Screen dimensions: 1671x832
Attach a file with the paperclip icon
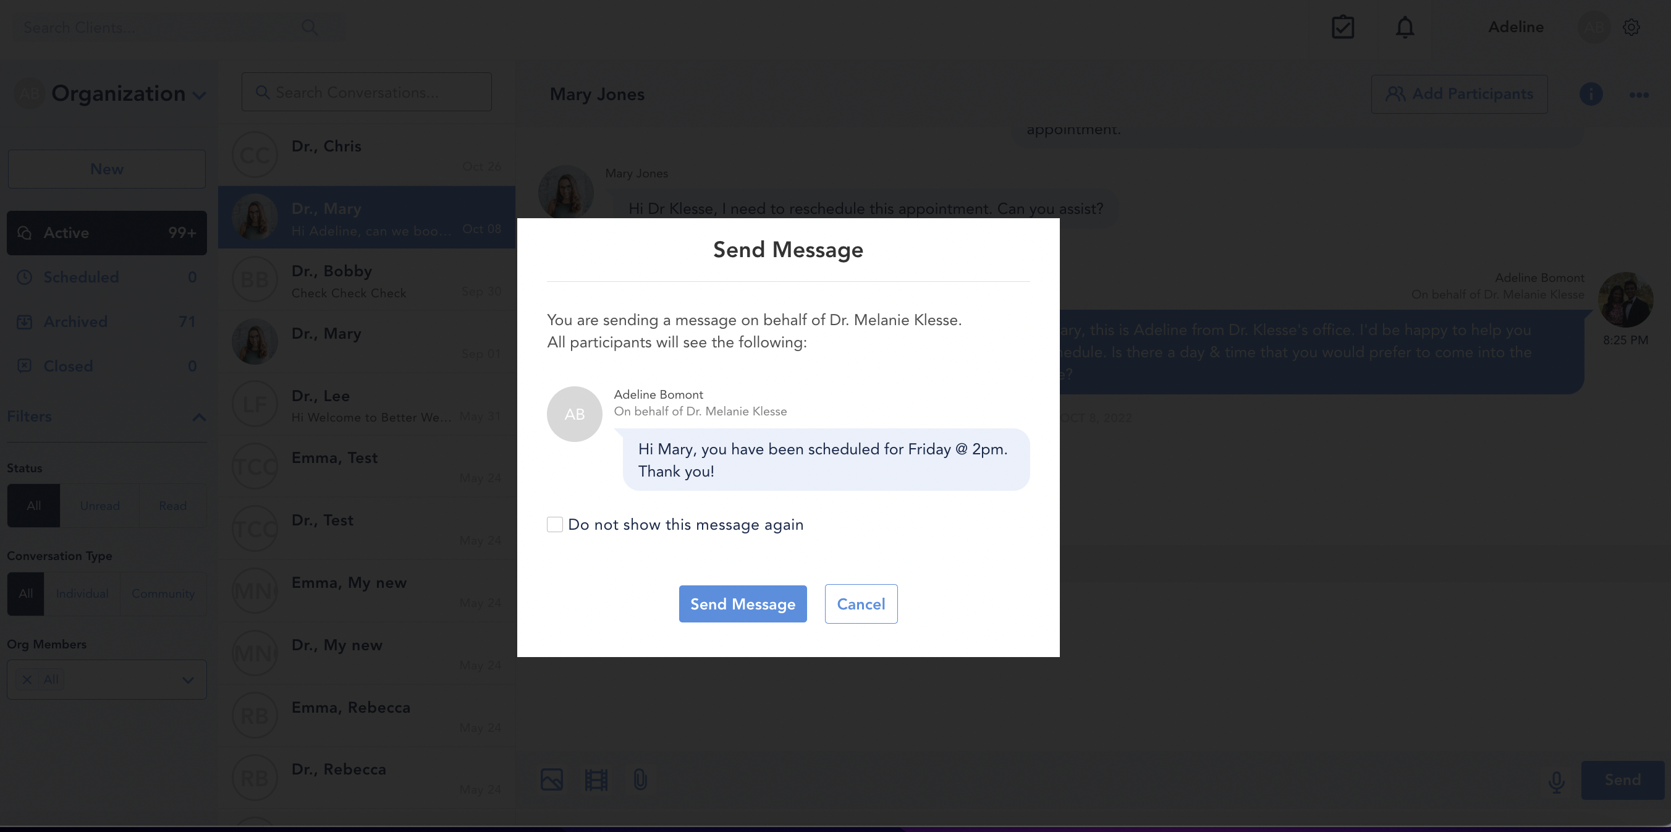coord(640,779)
